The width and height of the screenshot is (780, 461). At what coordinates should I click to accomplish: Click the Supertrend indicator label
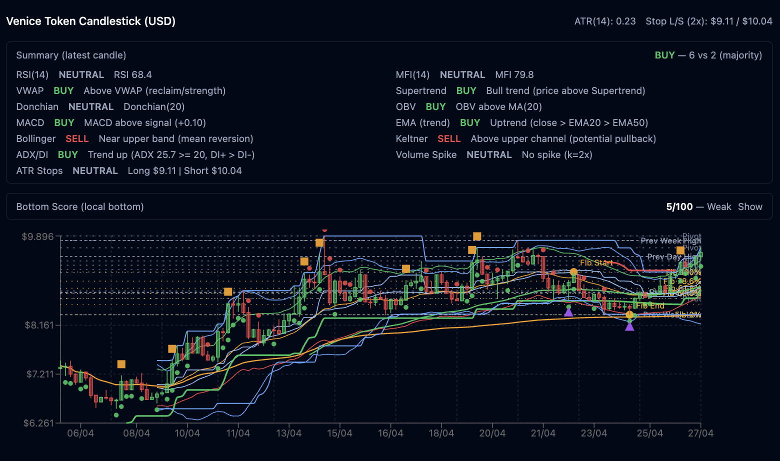tap(421, 90)
